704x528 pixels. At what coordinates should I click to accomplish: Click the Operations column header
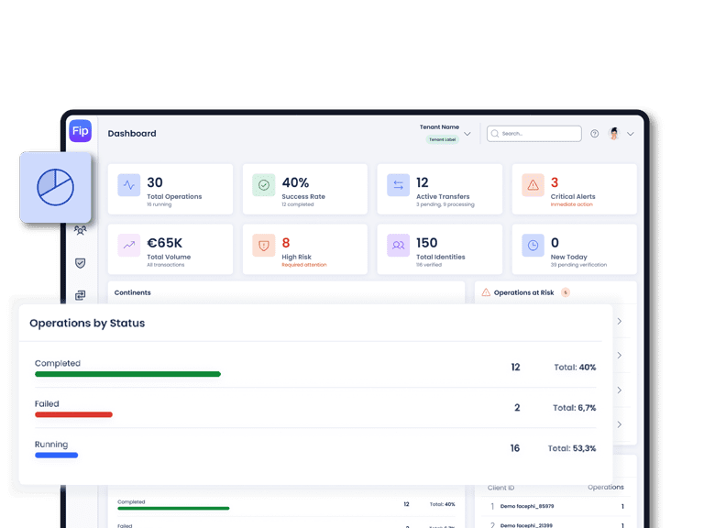coord(606,487)
